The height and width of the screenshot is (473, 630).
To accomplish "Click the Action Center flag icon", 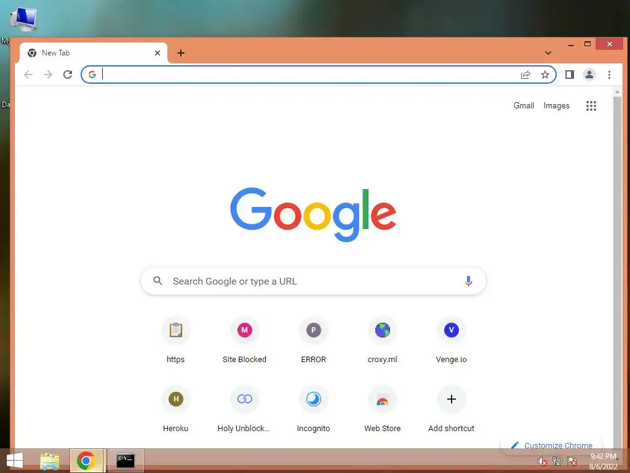I will coord(572,461).
